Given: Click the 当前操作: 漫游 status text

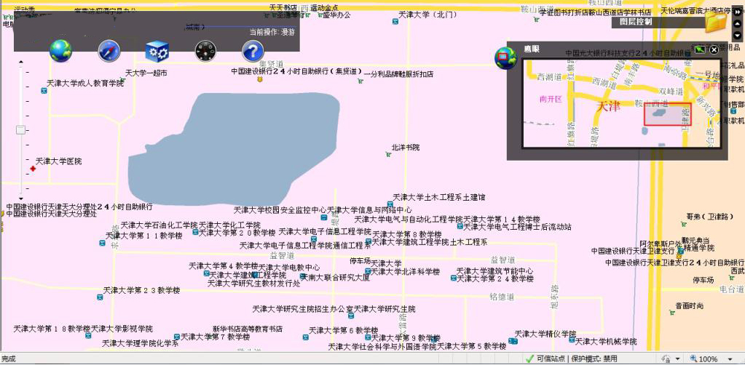Looking at the screenshot, I should click(272, 32).
